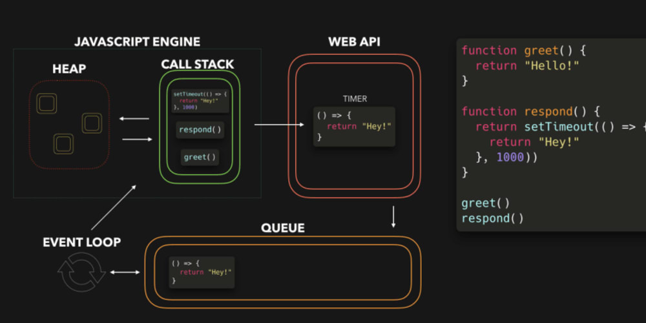
Task: Click the JAVASCRIPT ENGINE heading
Action: pos(137,42)
